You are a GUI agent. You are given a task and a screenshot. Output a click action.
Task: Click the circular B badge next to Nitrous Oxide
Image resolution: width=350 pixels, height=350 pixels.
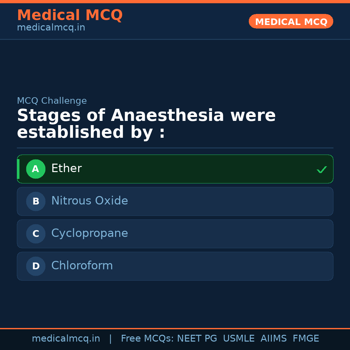pos(36,201)
